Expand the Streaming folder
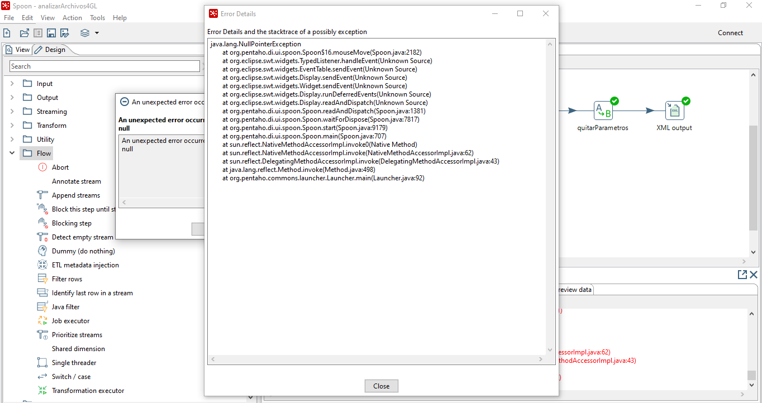This screenshot has width=762, height=403. pos(12,111)
